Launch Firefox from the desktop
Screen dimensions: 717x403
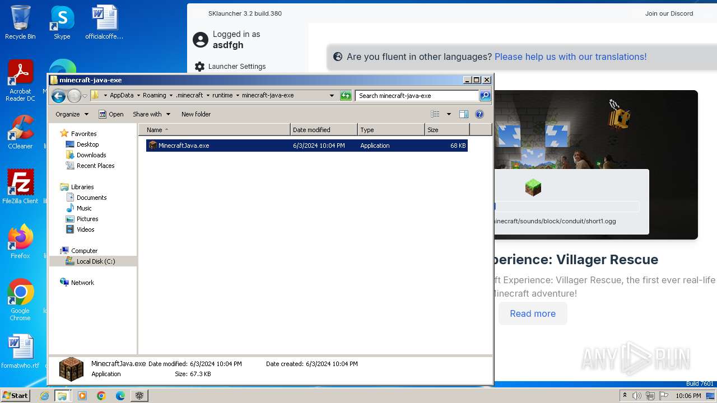coord(20,241)
